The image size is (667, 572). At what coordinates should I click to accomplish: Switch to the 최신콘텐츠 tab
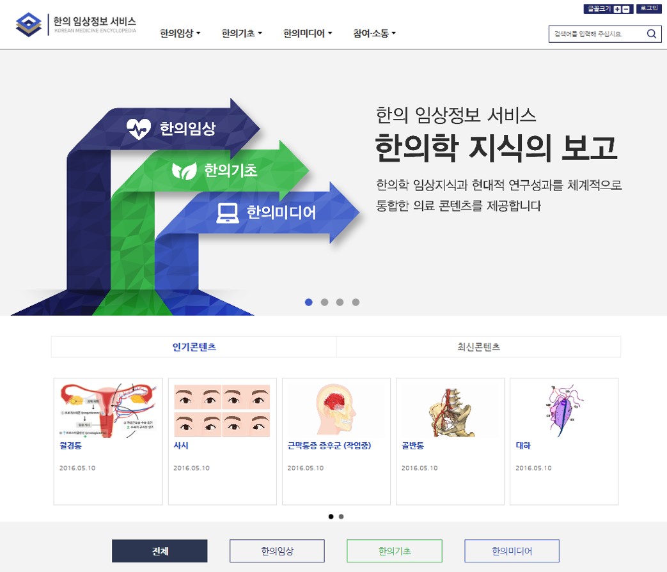coord(478,347)
